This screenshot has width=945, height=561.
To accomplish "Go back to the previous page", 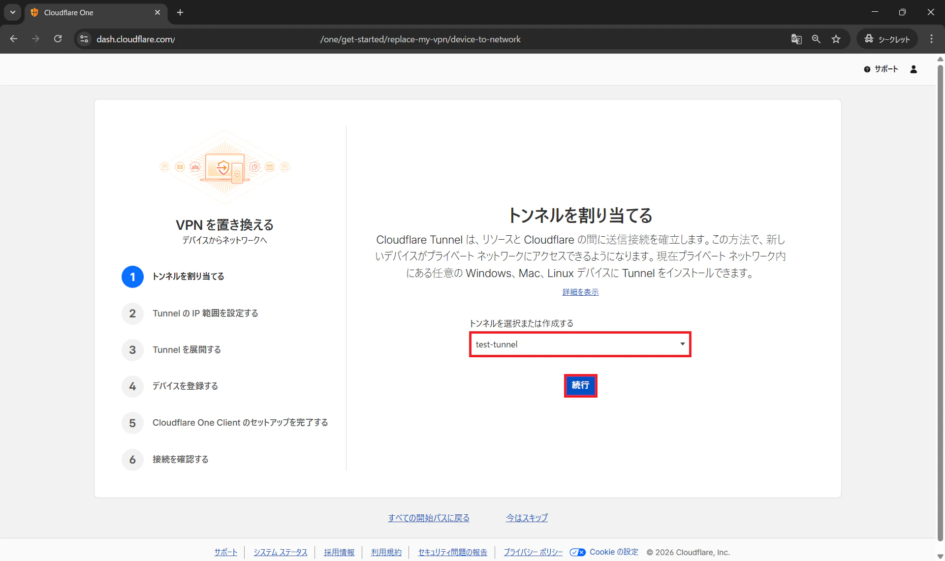I will coord(14,39).
